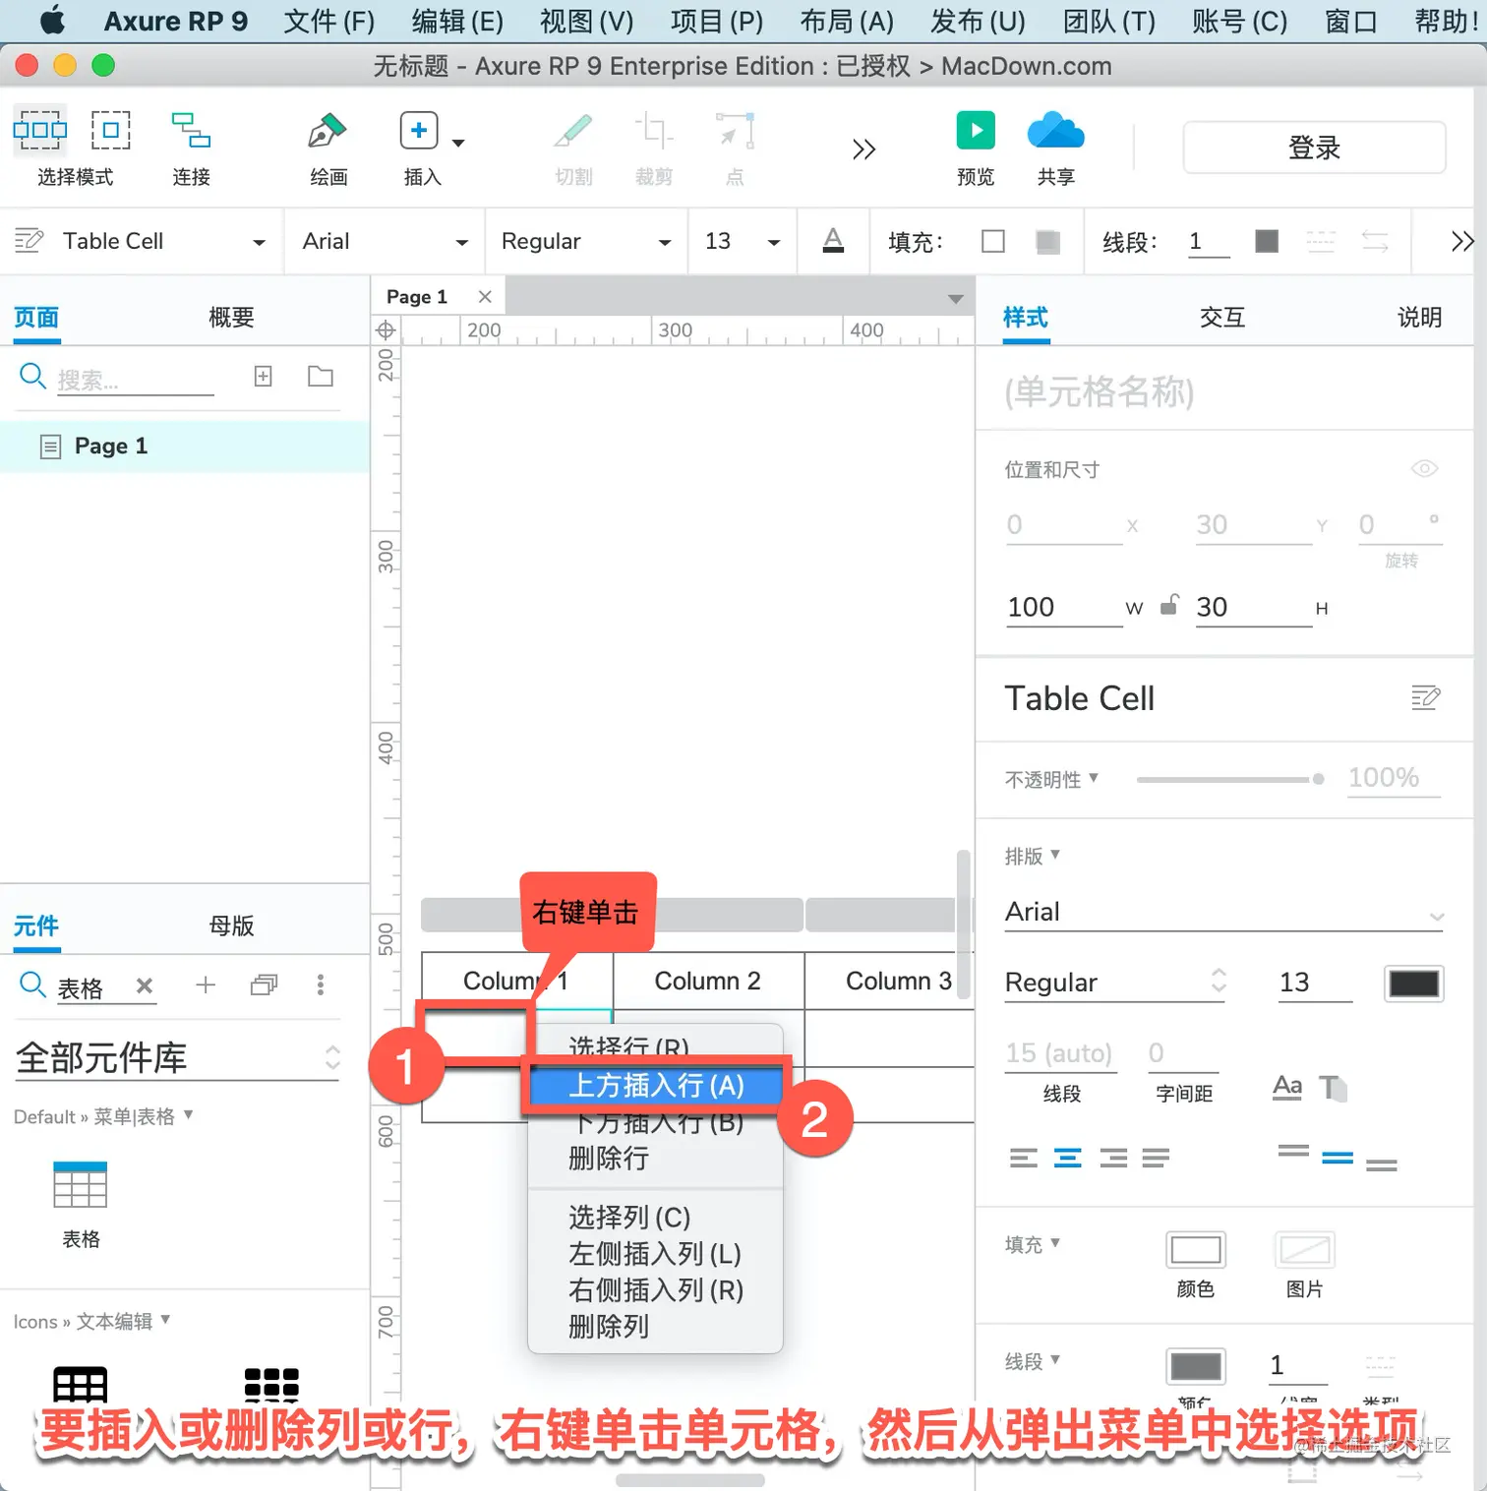Choose 删除行 in the context menu
Screen dimensions: 1487x1491
coord(609,1159)
